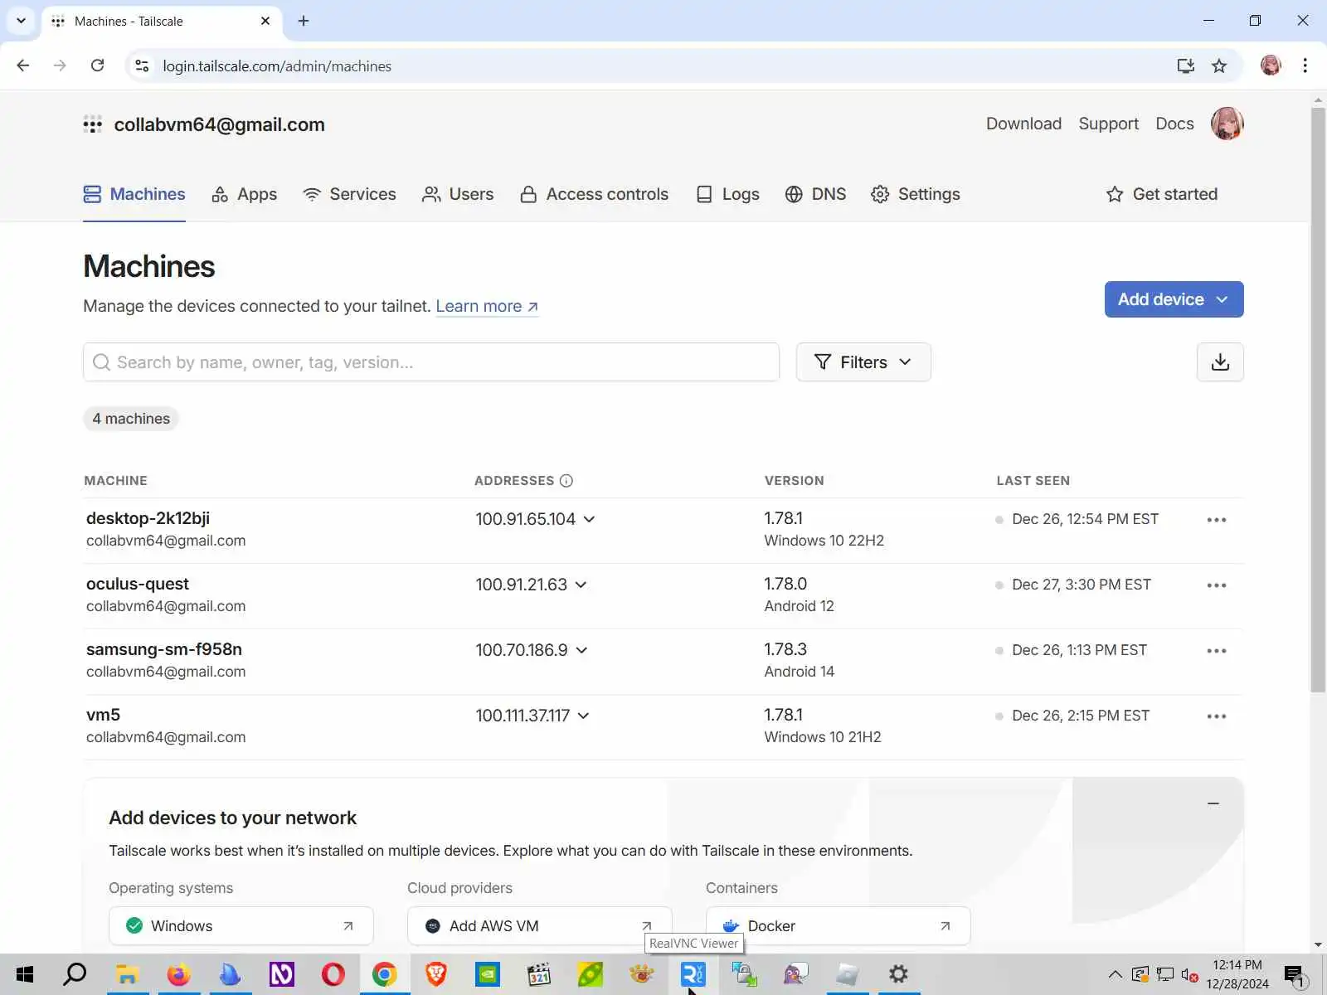Expand addresses for 100.91.21.63

(x=581, y=585)
